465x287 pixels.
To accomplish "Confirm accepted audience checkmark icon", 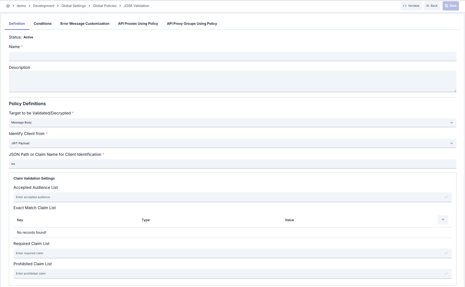I will (446, 197).
